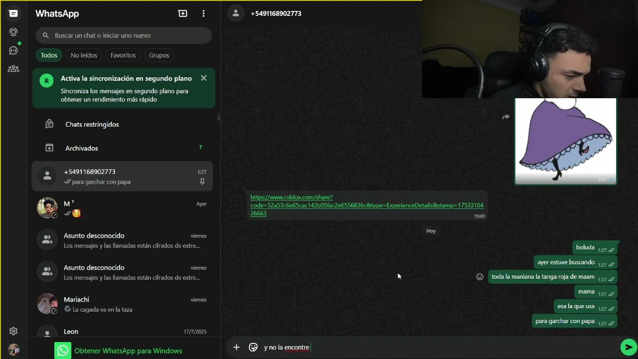Select the Grupos filter tab
The image size is (638, 359).
159,55
